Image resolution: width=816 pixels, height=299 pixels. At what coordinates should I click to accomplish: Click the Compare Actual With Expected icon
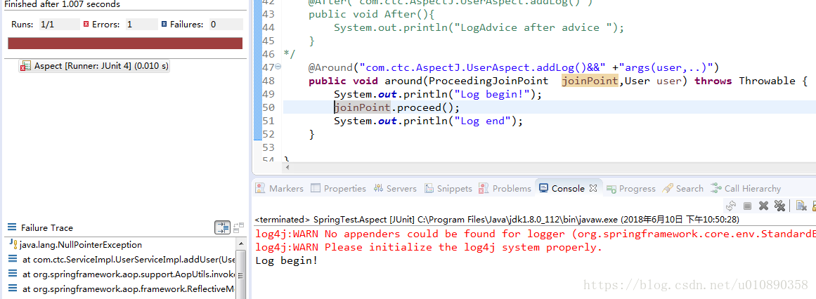click(x=238, y=227)
